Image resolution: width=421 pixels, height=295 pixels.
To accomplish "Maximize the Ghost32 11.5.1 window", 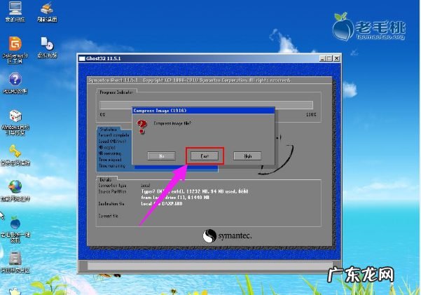I will click(x=329, y=58).
